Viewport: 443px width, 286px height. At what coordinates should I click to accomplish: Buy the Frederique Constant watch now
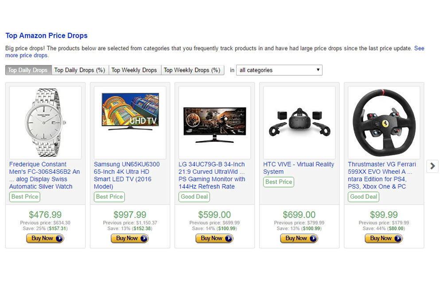tap(45, 239)
